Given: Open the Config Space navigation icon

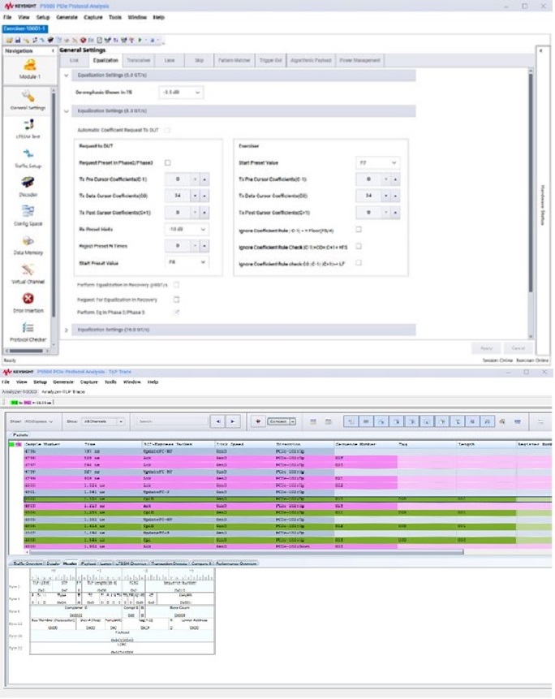Looking at the screenshot, I should (28, 213).
